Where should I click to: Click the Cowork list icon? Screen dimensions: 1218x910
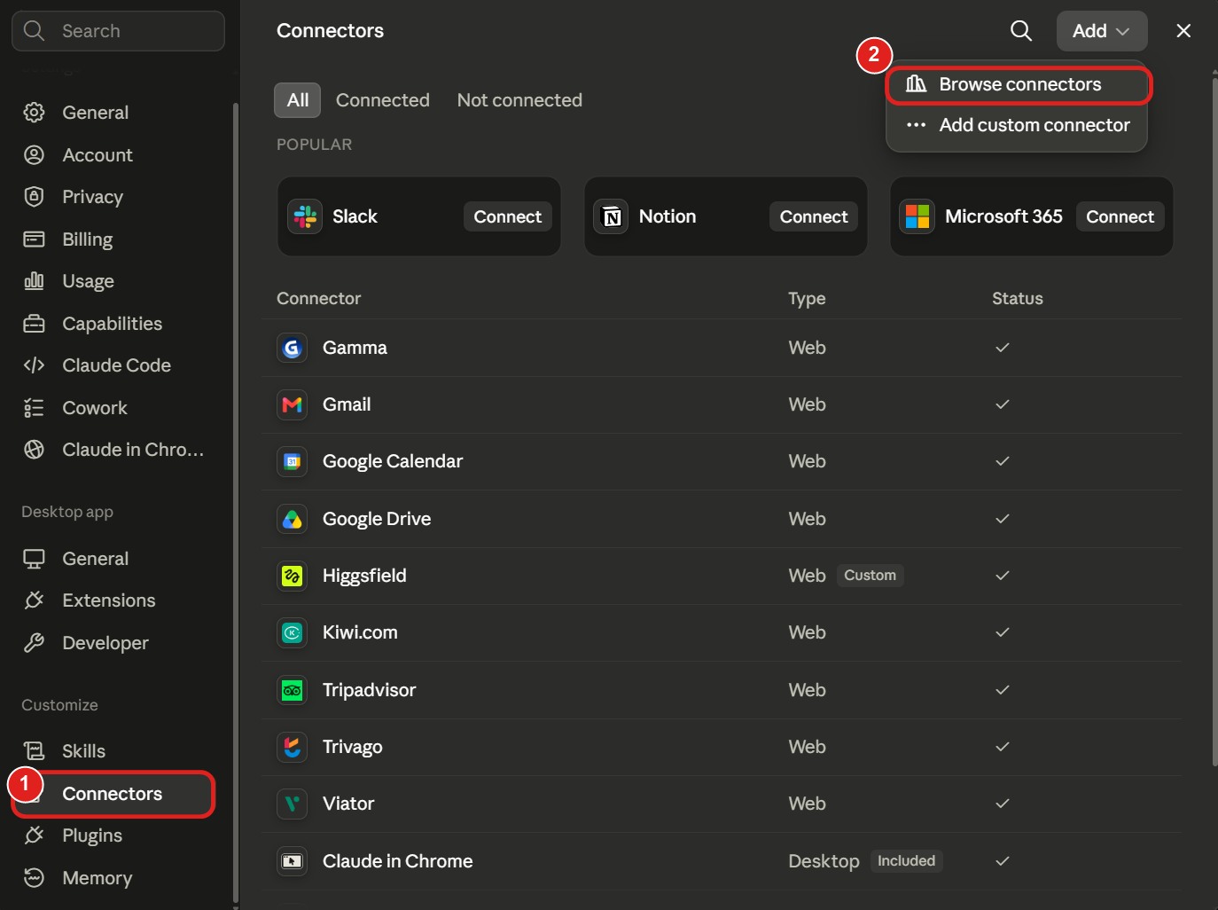(34, 408)
